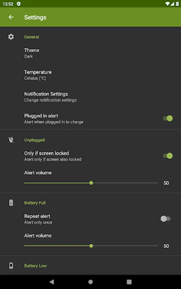Open Temperature unit chooser

click(x=90, y=75)
